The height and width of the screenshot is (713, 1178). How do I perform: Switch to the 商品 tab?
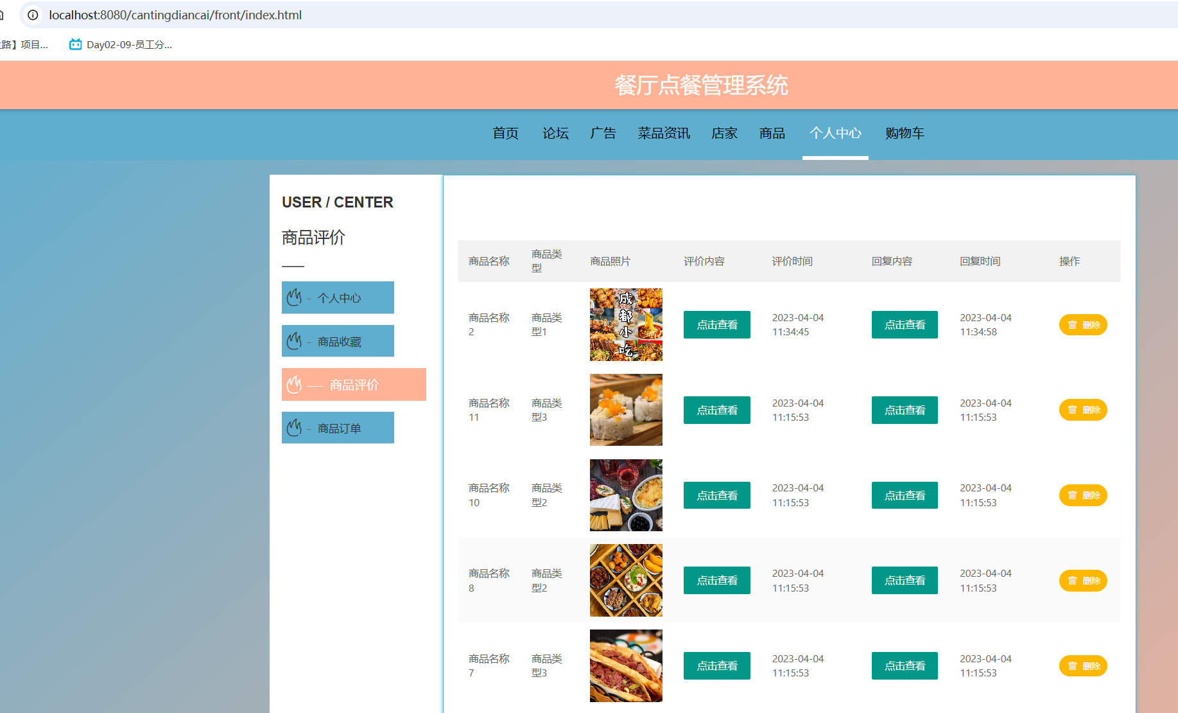click(771, 134)
